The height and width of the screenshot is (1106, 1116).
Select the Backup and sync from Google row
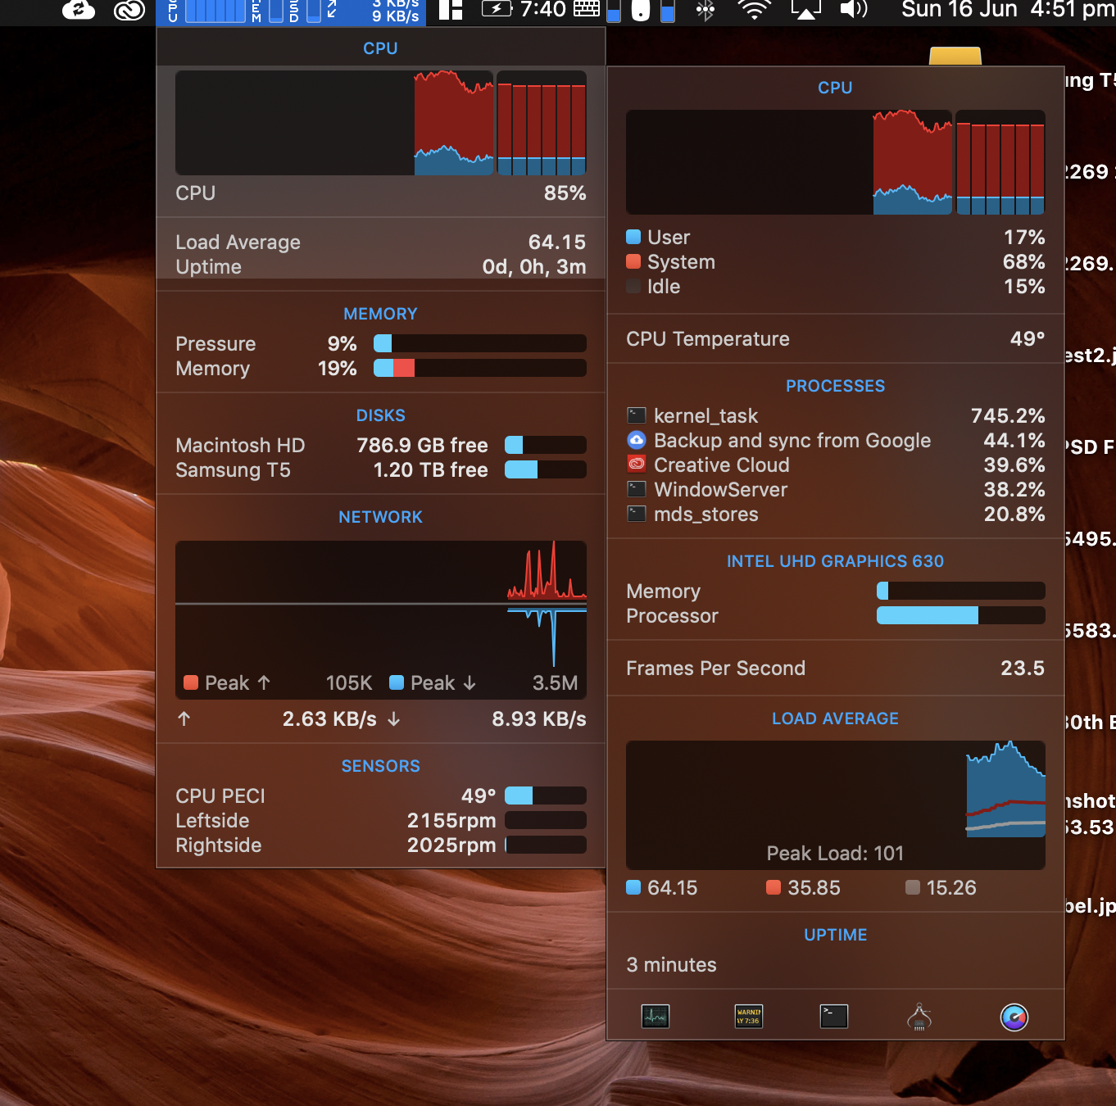(x=836, y=441)
